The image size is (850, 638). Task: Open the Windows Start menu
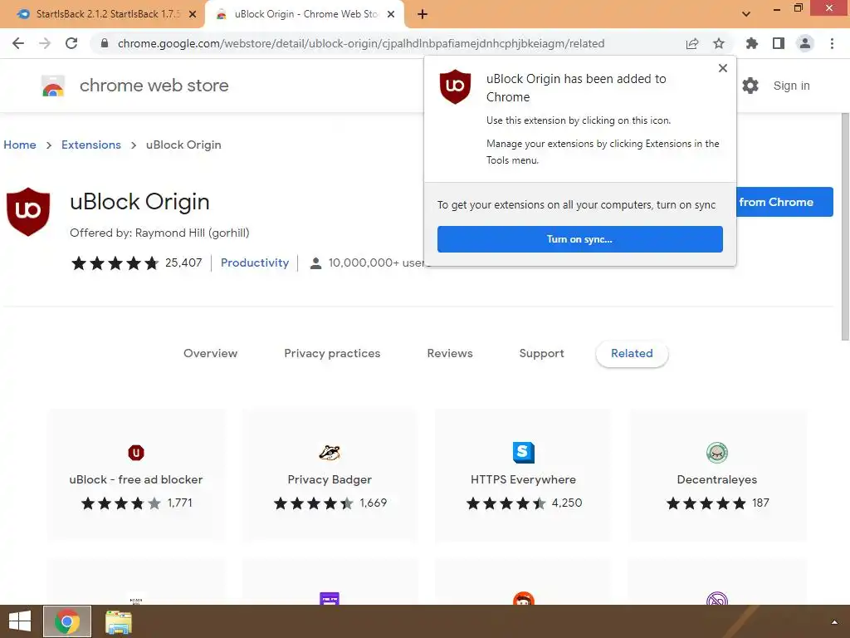pos(20,621)
